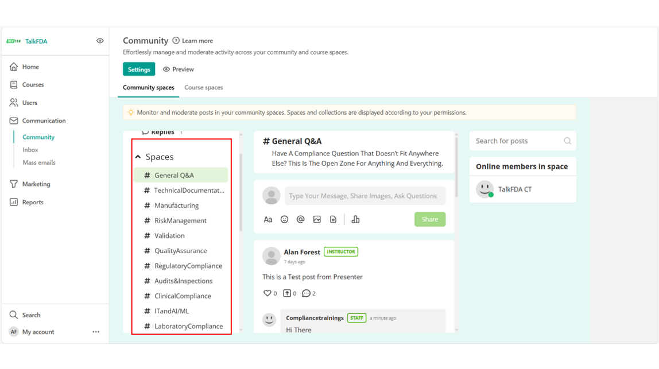
Task: Click the Search for posts field
Action: click(517, 141)
